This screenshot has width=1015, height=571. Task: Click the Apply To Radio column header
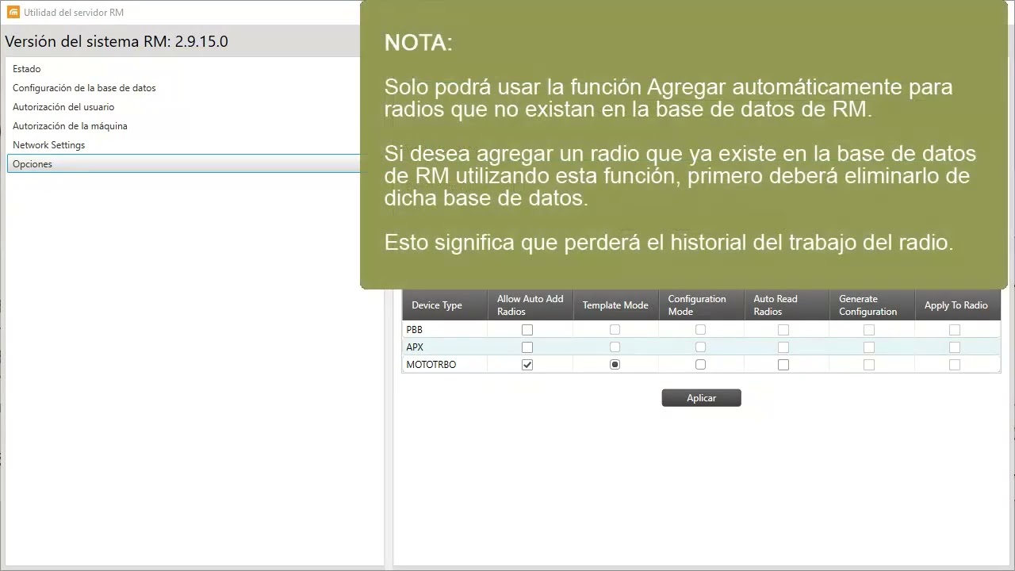coord(957,305)
